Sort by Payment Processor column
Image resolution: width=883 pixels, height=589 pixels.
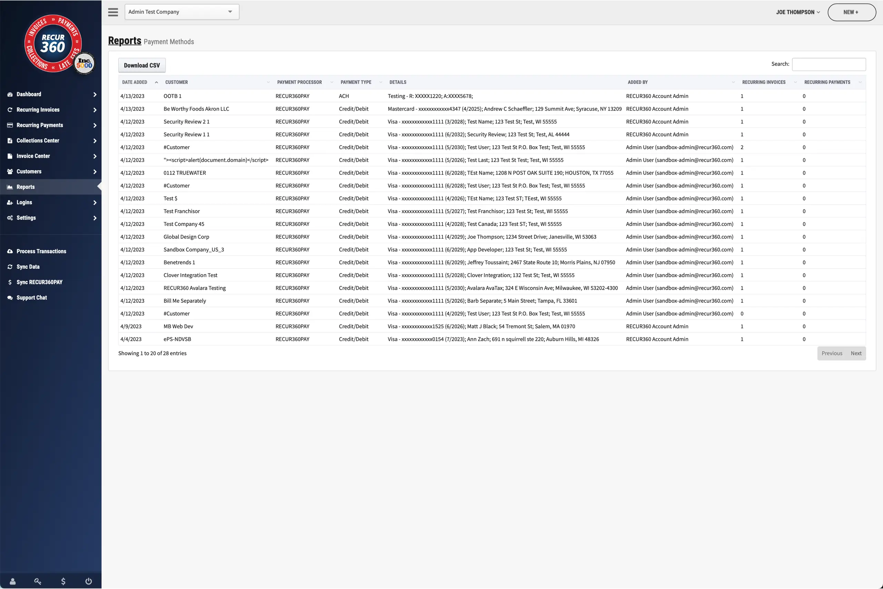tap(305, 82)
